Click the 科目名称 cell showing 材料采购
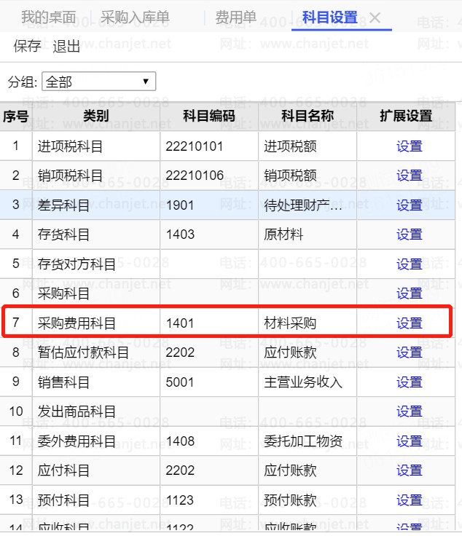The height and width of the screenshot is (536, 462). [x=307, y=323]
